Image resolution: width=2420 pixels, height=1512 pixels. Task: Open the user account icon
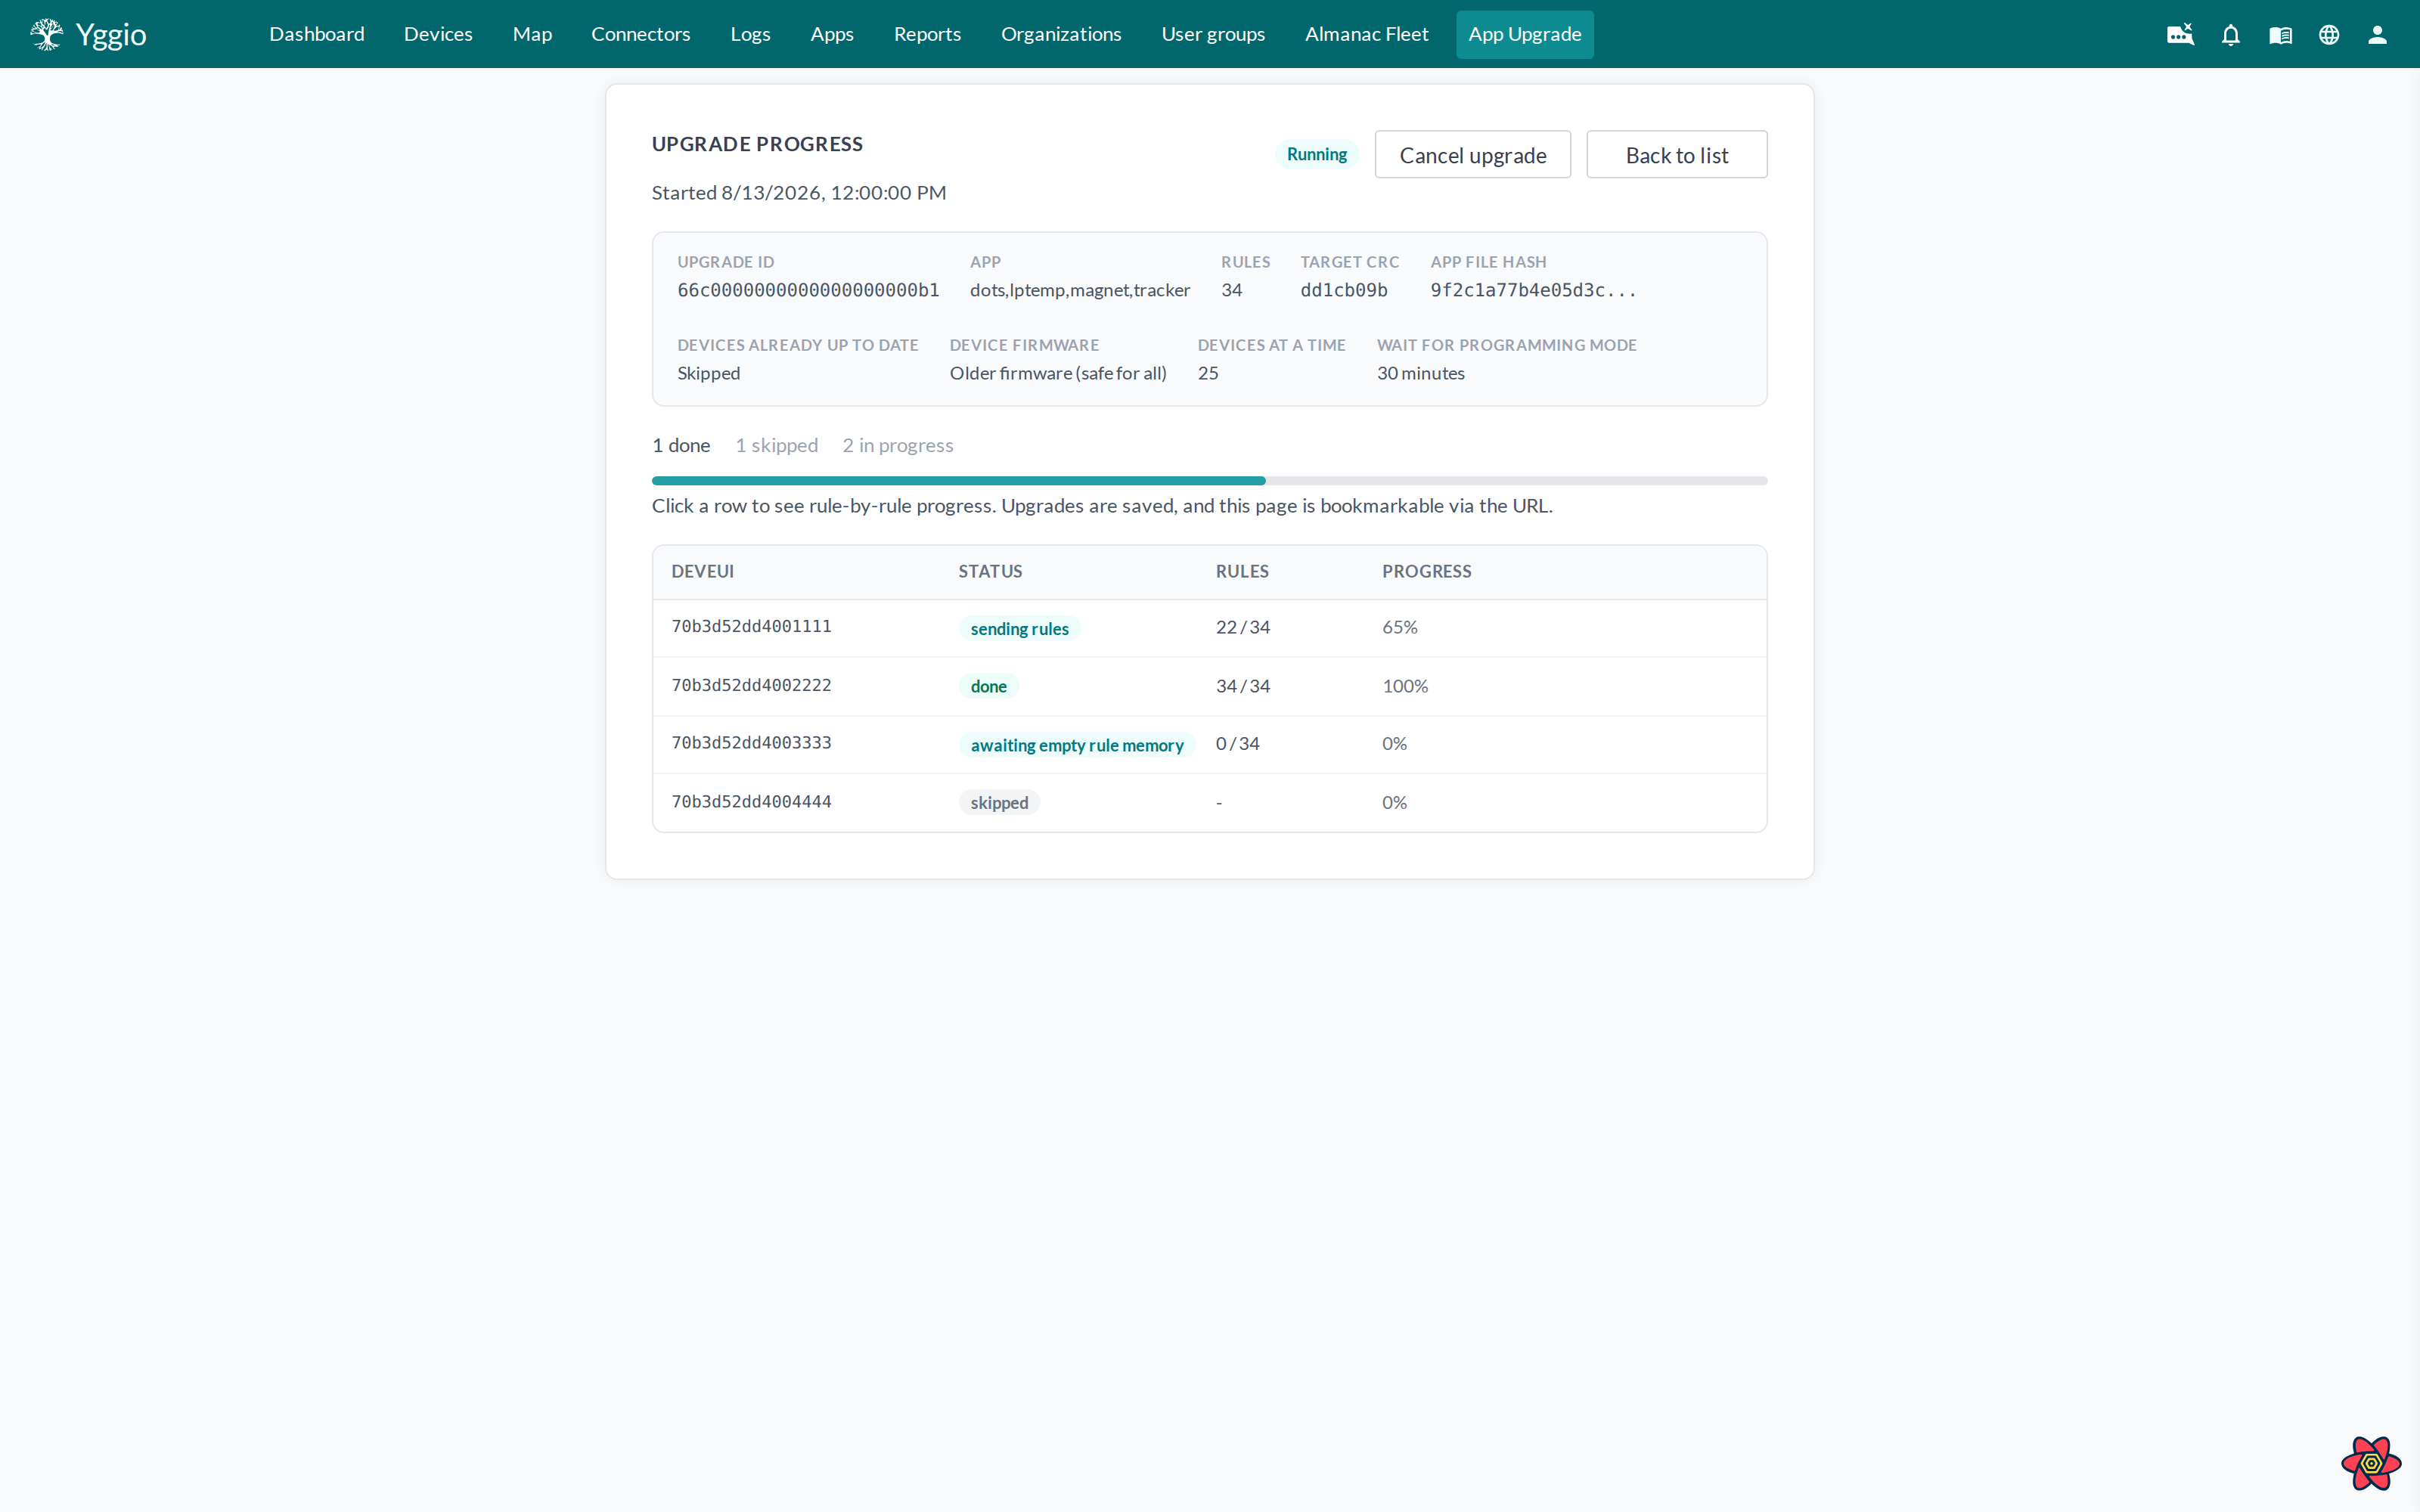(2378, 35)
